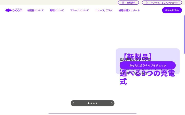Select fourth carousel dot
185x115 pixels.
point(97,103)
